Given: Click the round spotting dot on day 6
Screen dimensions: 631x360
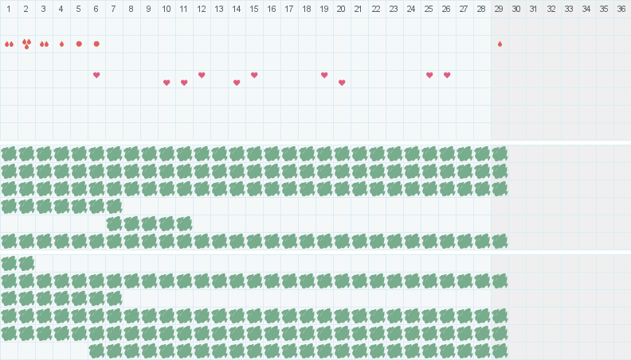Looking at the screenshot, I should [x=96, y=44].
